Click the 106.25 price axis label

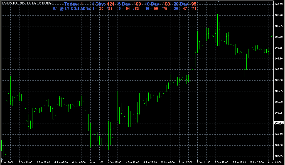coord(279,26)
